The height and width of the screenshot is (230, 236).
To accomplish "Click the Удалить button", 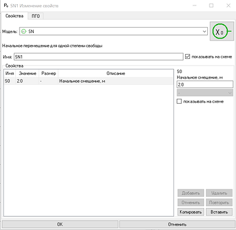I will point(219,193).
